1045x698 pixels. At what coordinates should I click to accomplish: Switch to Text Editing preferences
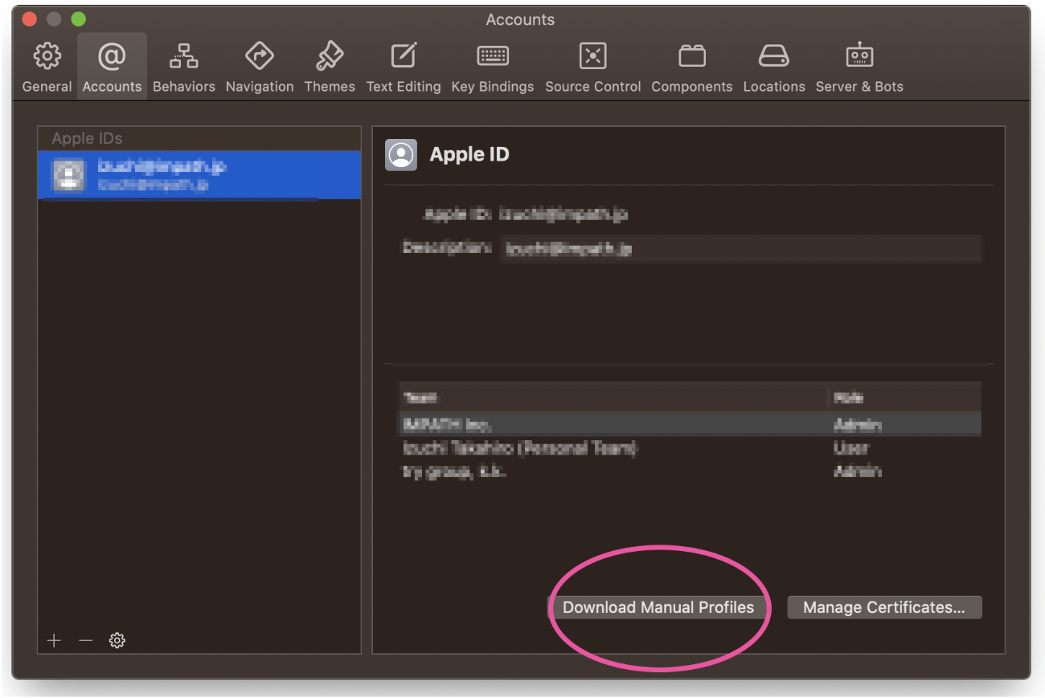404,67
